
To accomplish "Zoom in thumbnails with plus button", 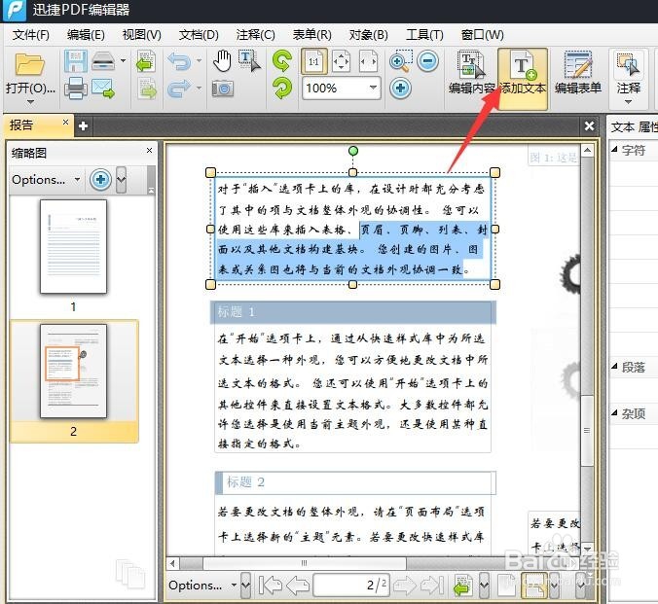I will coord(100,180).
